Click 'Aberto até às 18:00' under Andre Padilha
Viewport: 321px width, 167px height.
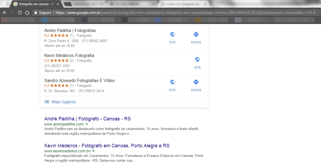[60, 46]
